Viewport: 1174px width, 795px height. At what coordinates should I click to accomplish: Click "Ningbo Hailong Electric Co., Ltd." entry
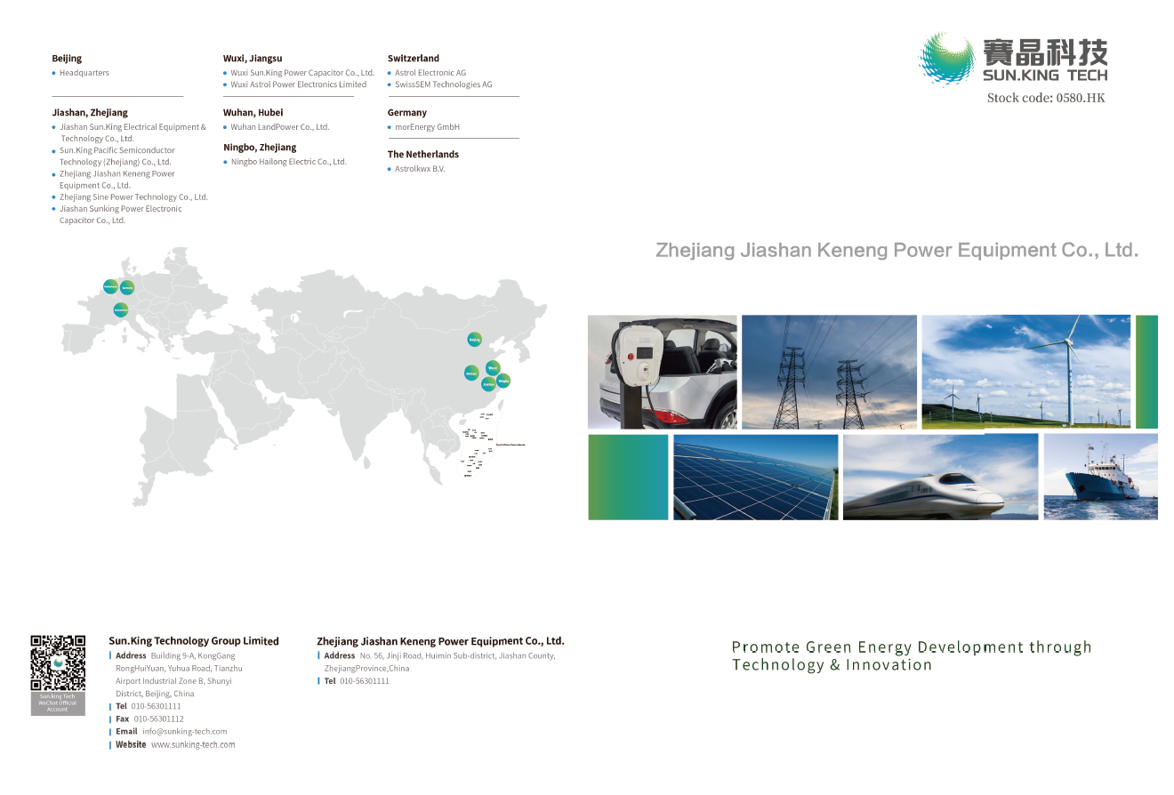(289, 162)
